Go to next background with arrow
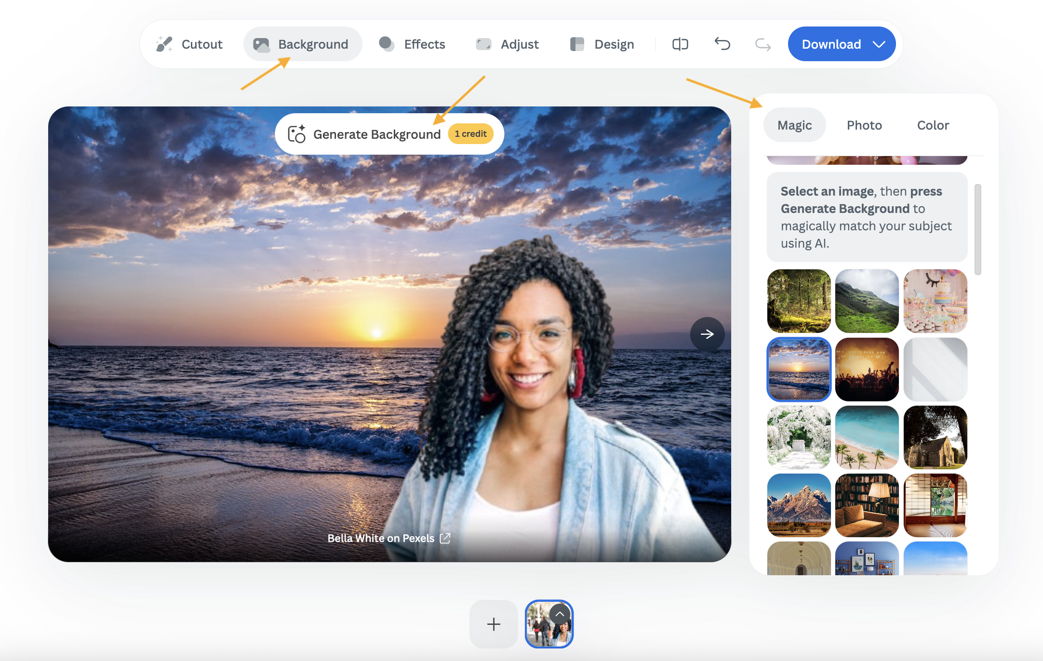This screenshot has width=1043, height=661. click(707, 334)
